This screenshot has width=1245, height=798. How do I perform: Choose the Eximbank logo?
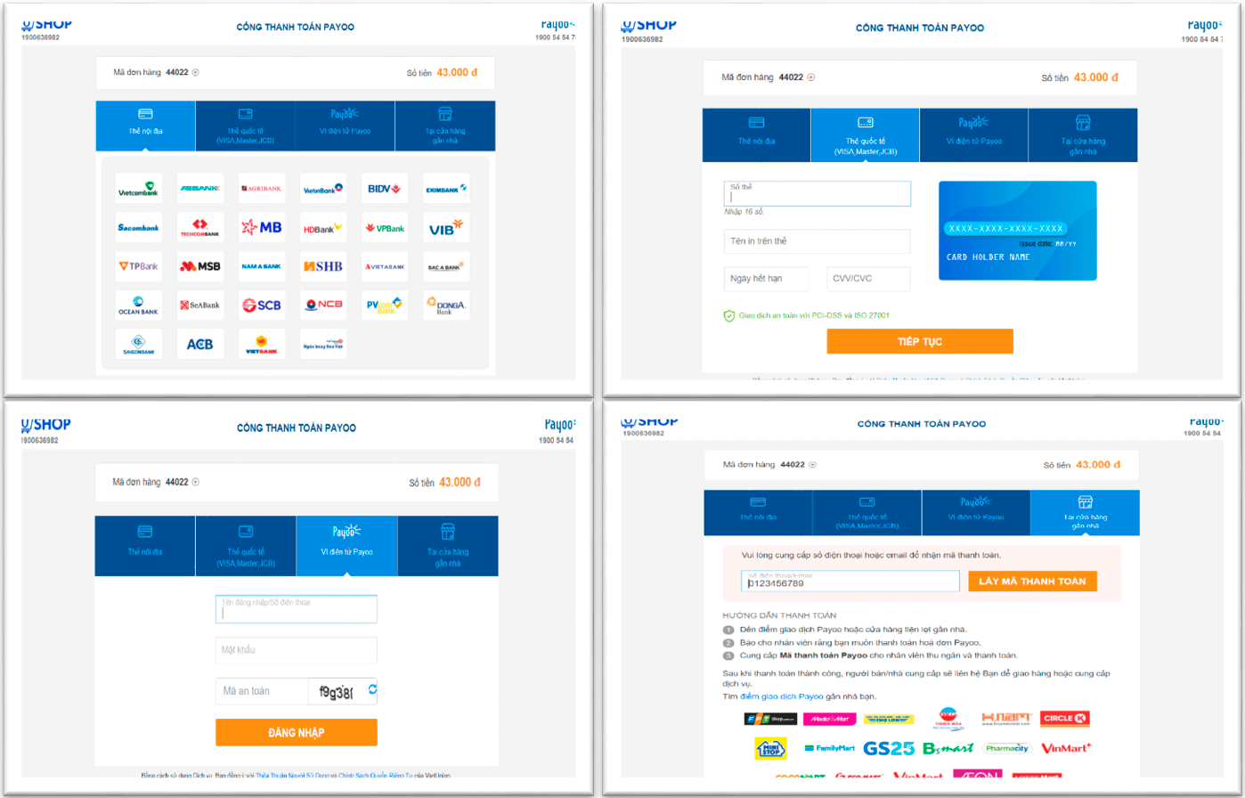click(x=446, y=189)
